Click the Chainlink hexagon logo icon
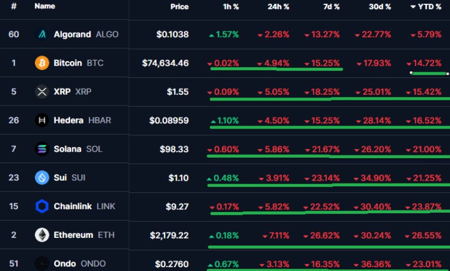This screenshot has height=271, width=450. click(x=42, y=206)
